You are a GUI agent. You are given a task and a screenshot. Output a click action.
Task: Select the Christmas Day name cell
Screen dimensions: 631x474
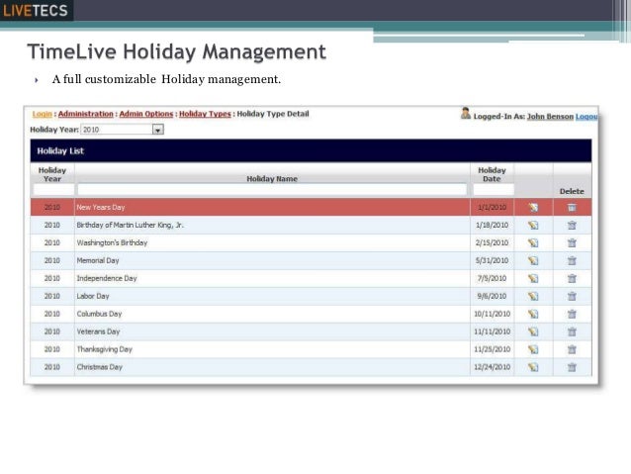coord(272,367)
